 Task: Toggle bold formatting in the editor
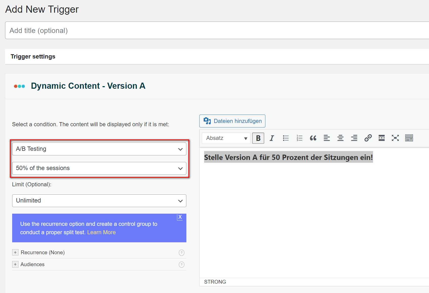pyautogui.click(x=258, y=138)
